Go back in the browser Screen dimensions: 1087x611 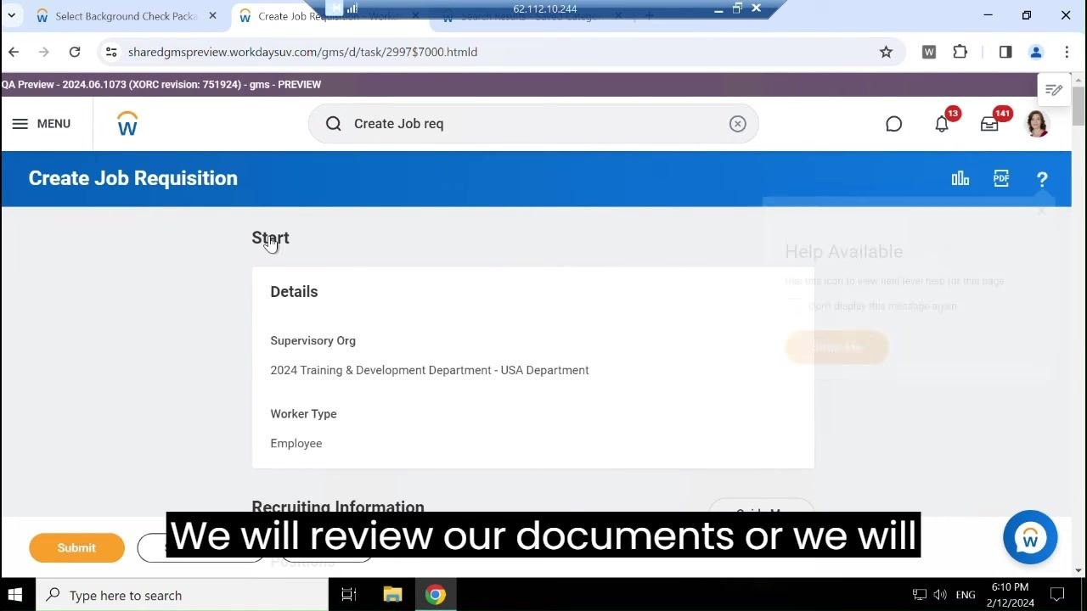[14, 52]
